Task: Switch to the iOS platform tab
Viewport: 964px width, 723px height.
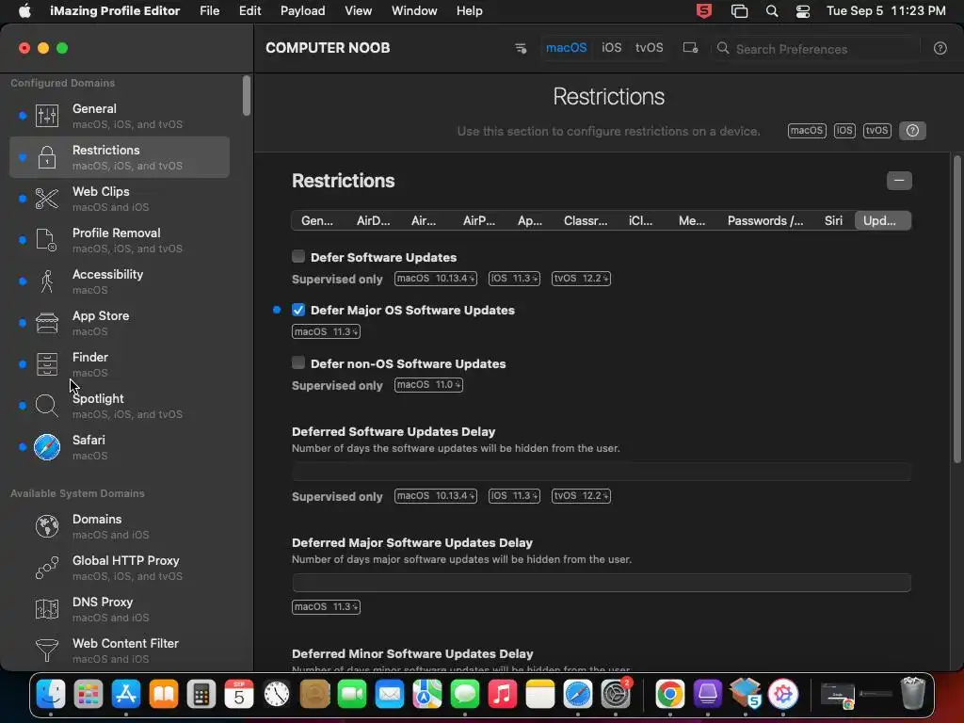Action: (611, 47)
